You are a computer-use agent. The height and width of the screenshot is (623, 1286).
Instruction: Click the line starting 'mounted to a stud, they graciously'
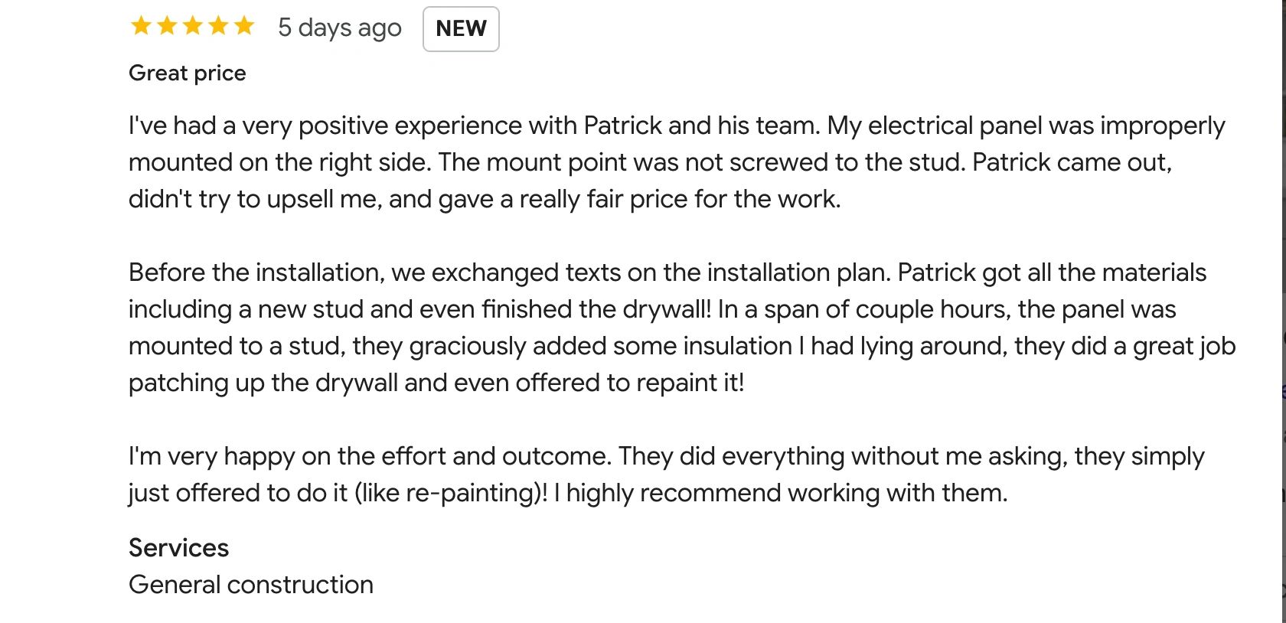pos(682,347)
